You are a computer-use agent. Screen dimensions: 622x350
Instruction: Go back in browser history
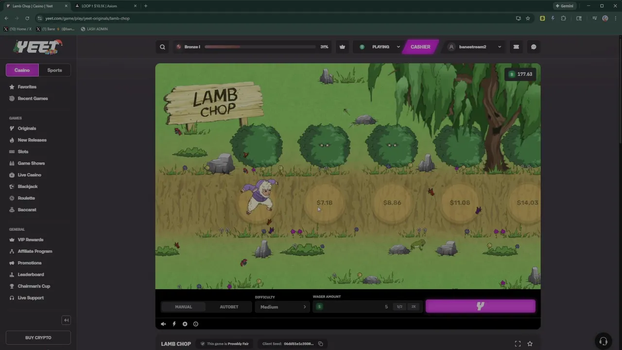[6, 18]
